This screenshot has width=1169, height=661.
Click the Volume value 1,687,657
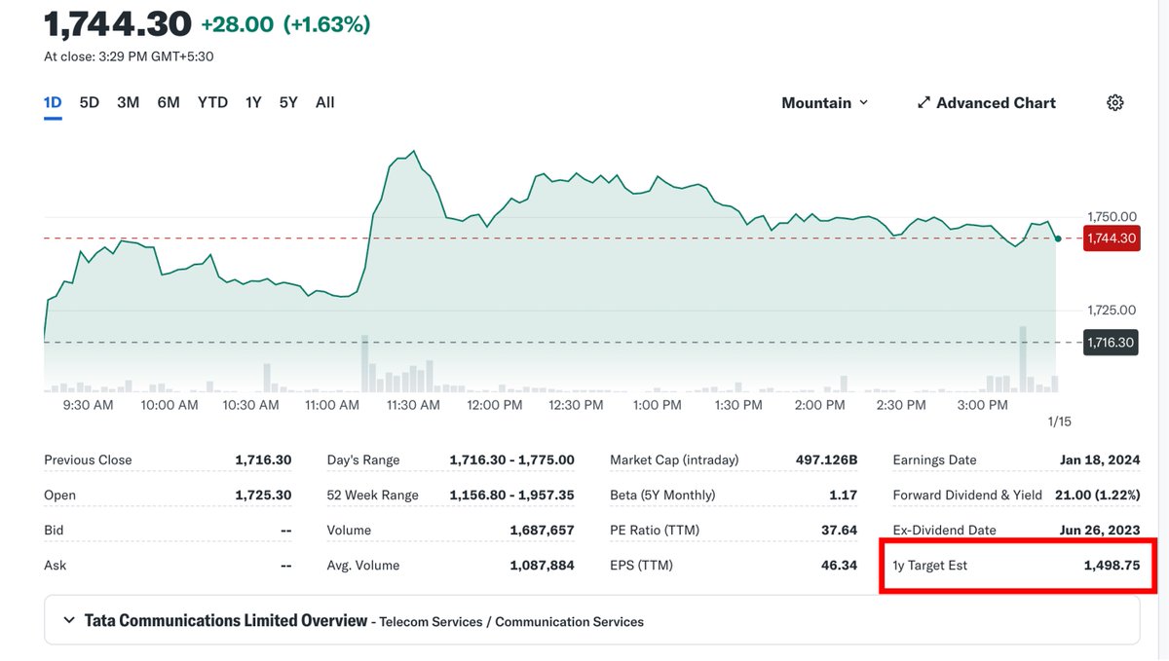[x=542, y=530]
